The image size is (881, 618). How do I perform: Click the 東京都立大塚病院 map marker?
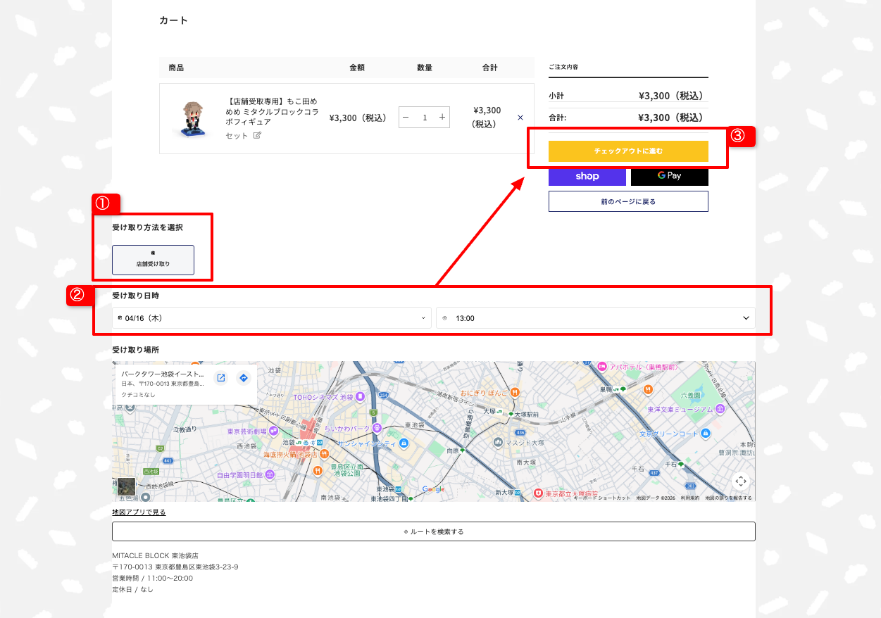click(538, 493)
